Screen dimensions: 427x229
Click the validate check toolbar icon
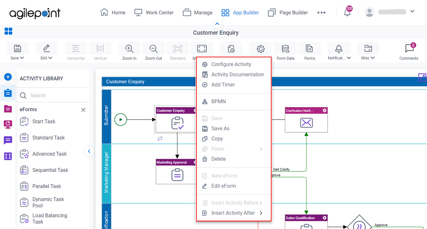click(231, 49)
